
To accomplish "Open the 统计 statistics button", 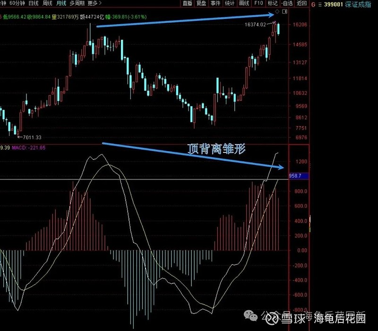I will click(x=230, y=3).
